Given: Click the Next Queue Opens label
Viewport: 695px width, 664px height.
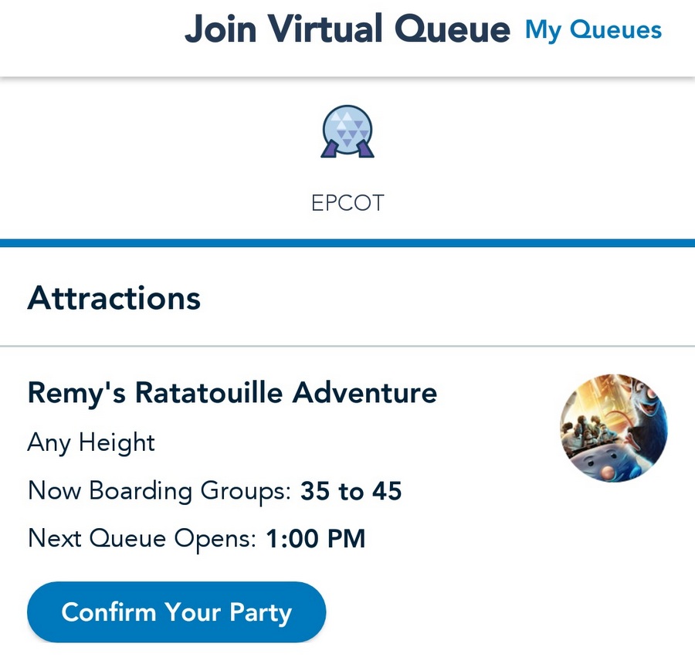Looking at the screenshot, I should (x=141, y=539).
